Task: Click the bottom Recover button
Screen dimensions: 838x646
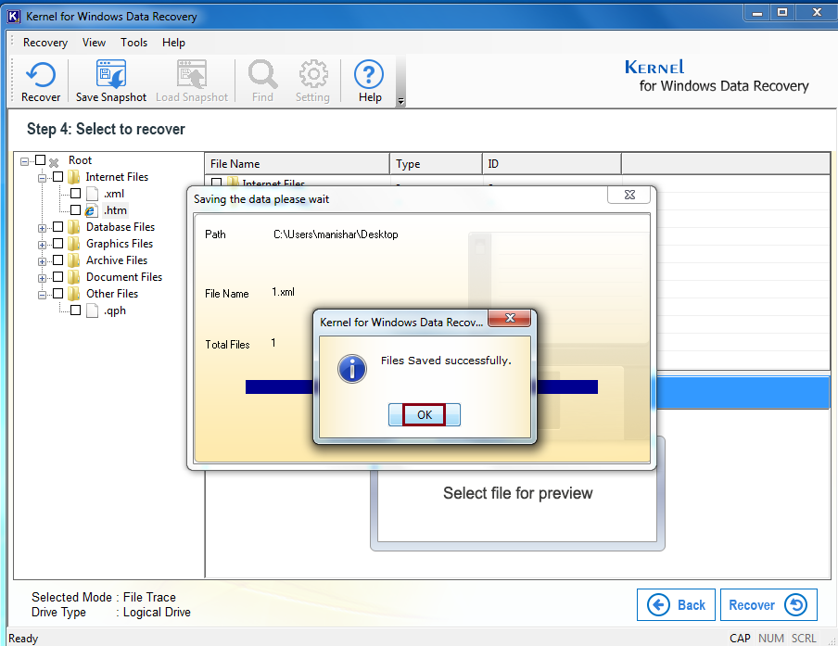Action: point(768,605)
